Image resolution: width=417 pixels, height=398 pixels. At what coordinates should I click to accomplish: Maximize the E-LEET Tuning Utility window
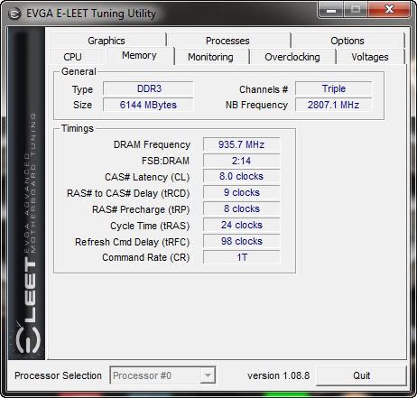coord(356,10)
